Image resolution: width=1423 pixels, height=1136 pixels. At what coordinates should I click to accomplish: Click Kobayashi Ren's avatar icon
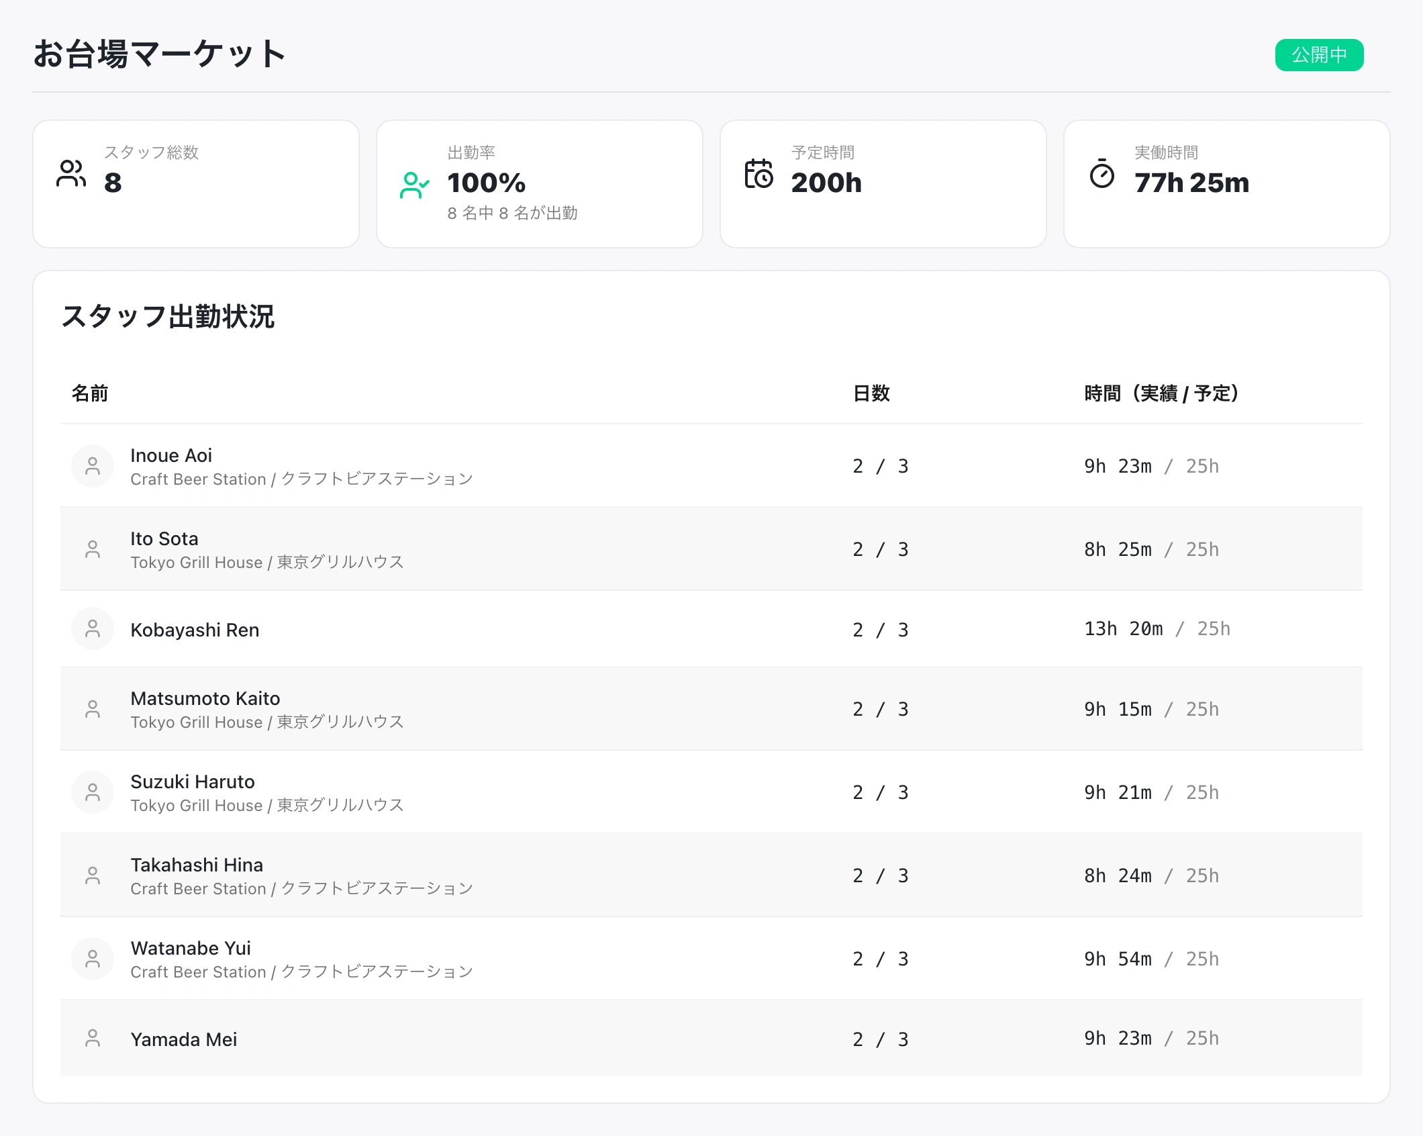coord(93,628)
